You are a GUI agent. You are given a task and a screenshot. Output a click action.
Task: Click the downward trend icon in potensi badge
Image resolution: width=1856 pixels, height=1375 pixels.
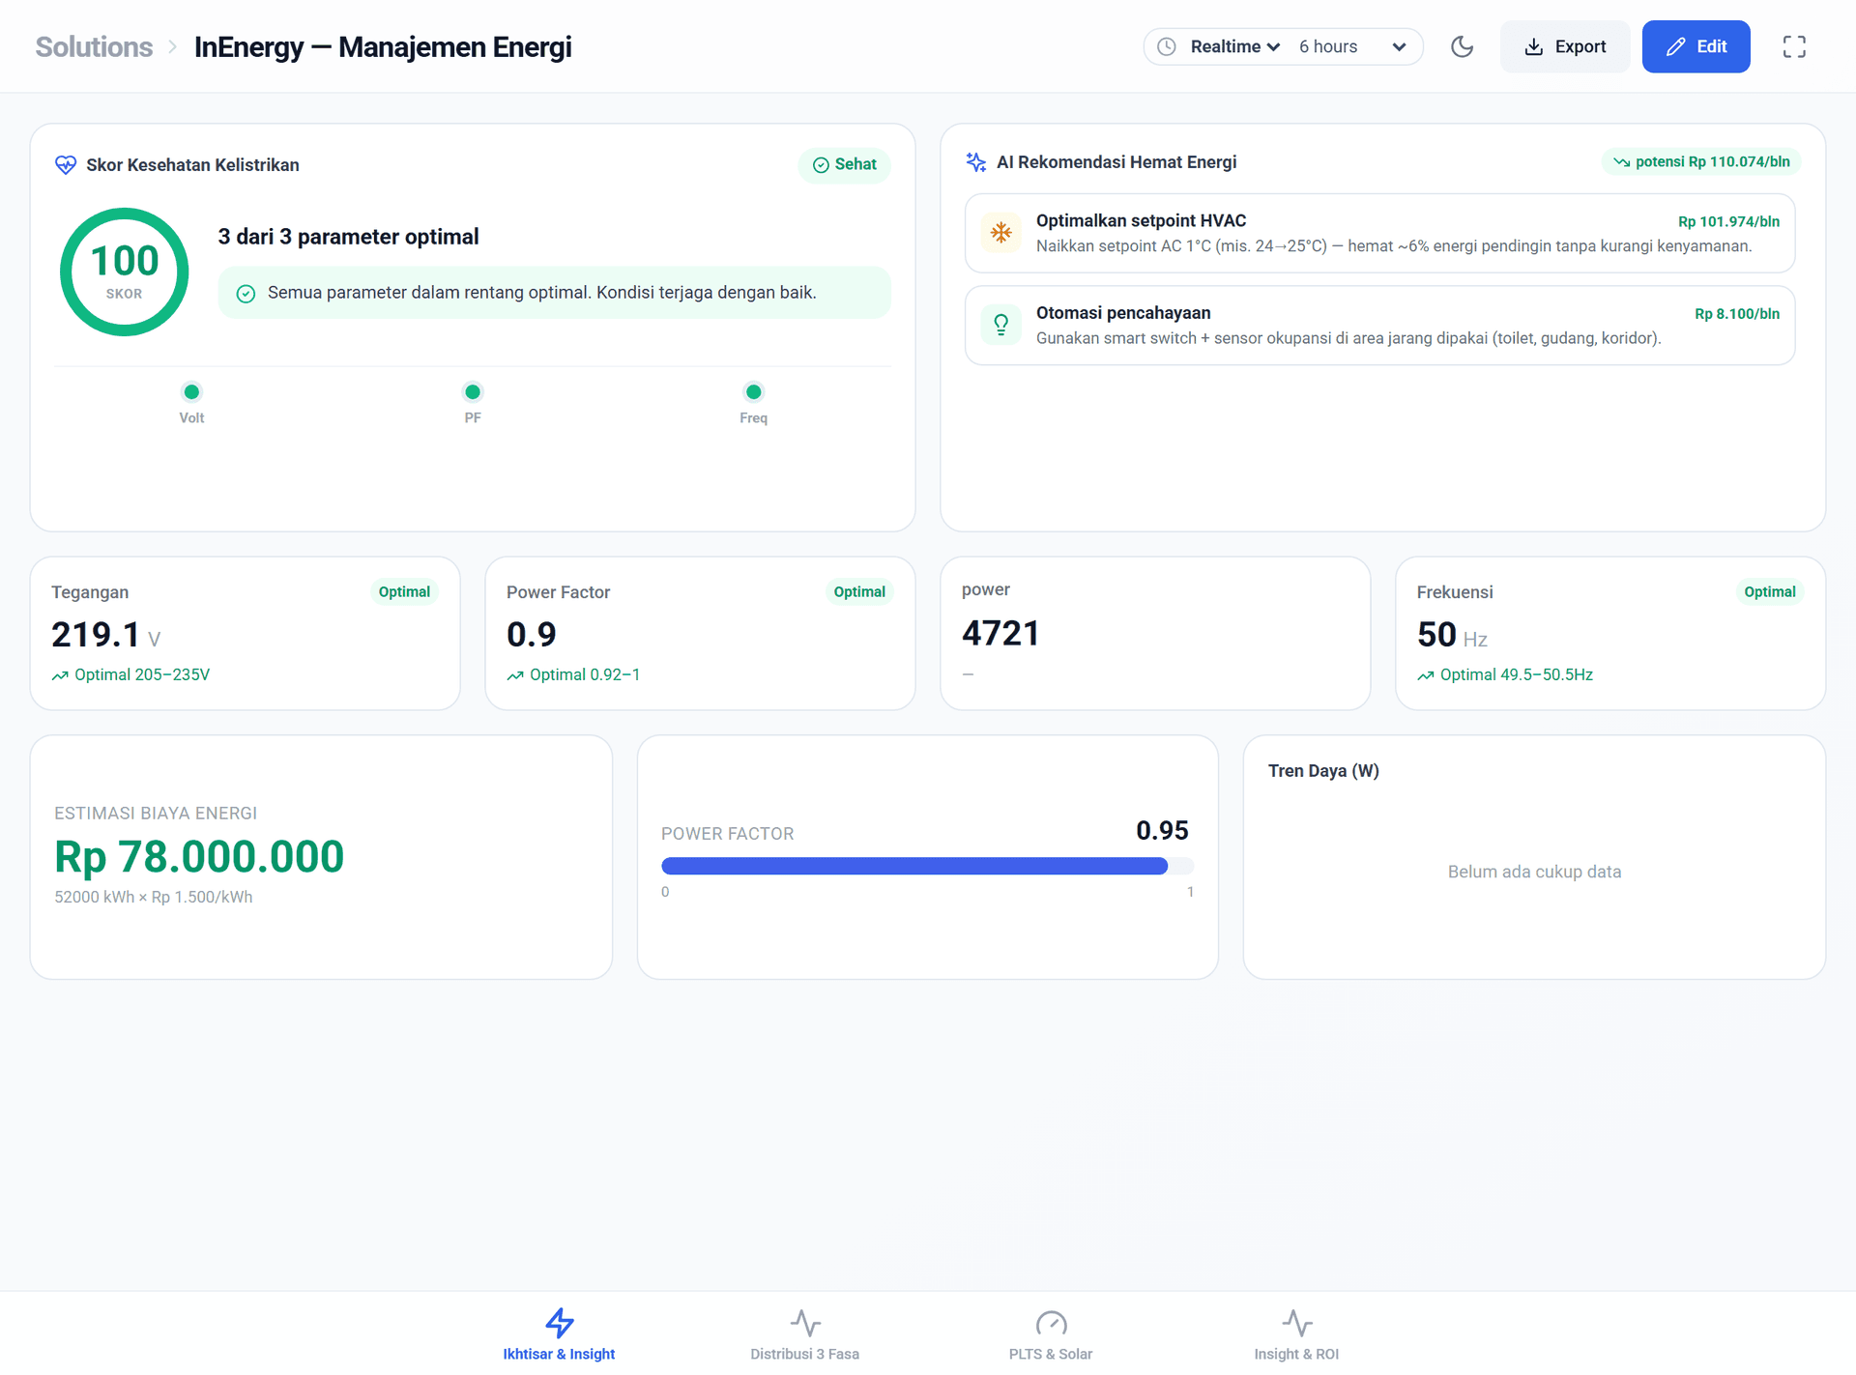click(1621, 162)
